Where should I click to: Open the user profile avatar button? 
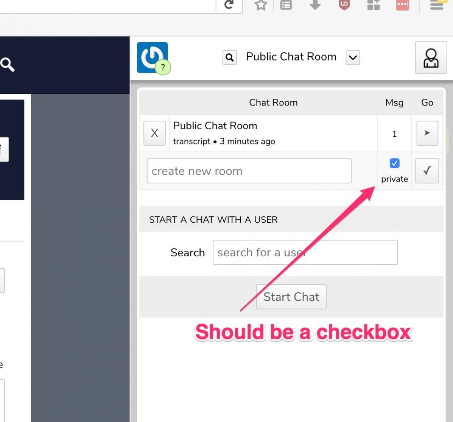tap(431, 57)
